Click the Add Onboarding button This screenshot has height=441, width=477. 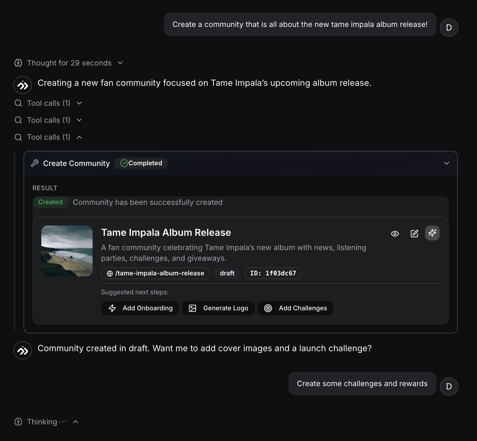(140, 308)
